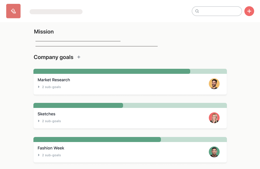
Task: Click the Mission heading
Action: (44, 32)
